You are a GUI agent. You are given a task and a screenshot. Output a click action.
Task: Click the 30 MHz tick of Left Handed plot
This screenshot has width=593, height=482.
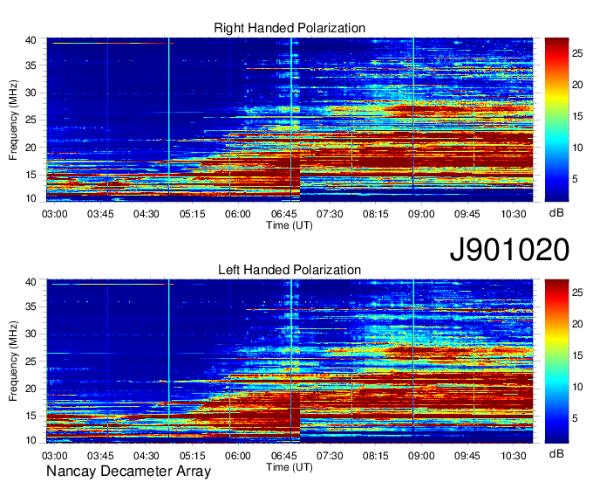click(x=31, y=334)
